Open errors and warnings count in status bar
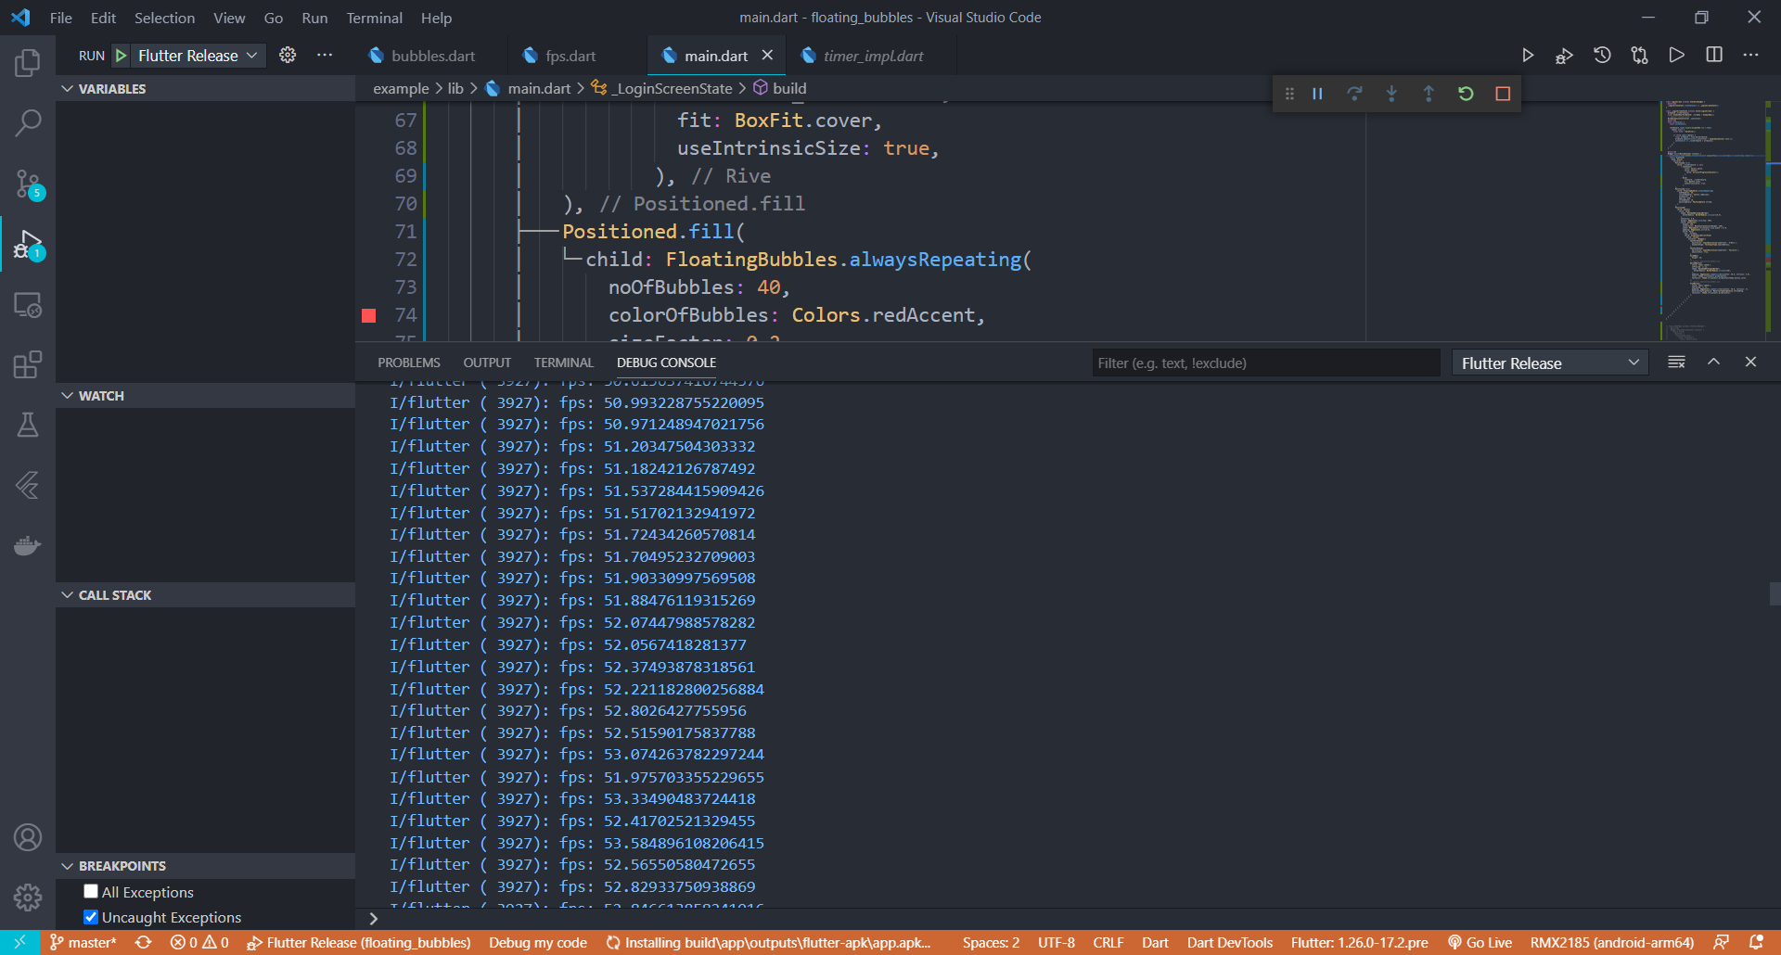The height and width of the screenshot is (955, 1781). (x=199, y=942)
